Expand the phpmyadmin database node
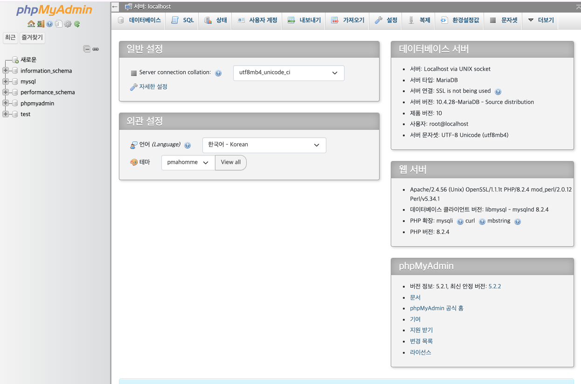581x384 pixels. point(6,103)
